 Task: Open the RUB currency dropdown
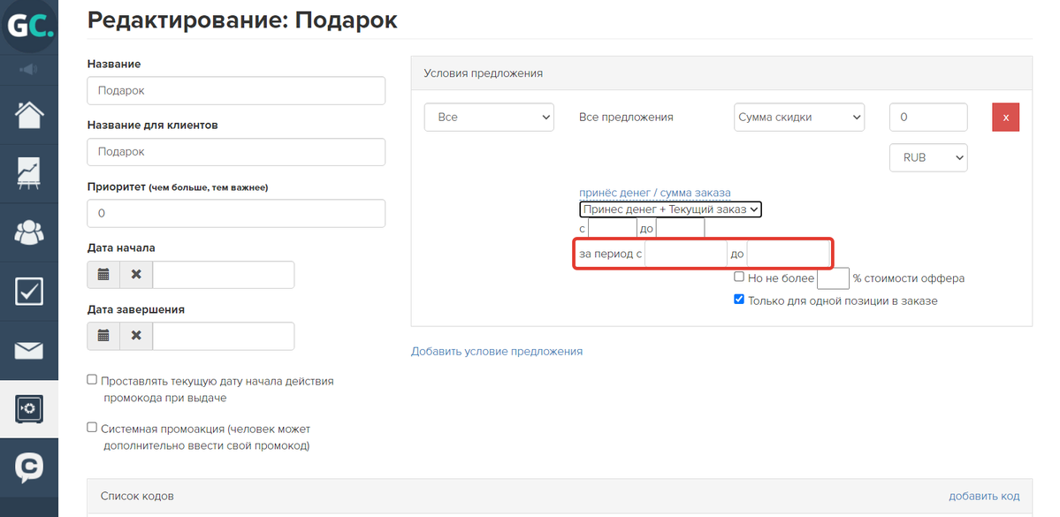coord(928,157)
